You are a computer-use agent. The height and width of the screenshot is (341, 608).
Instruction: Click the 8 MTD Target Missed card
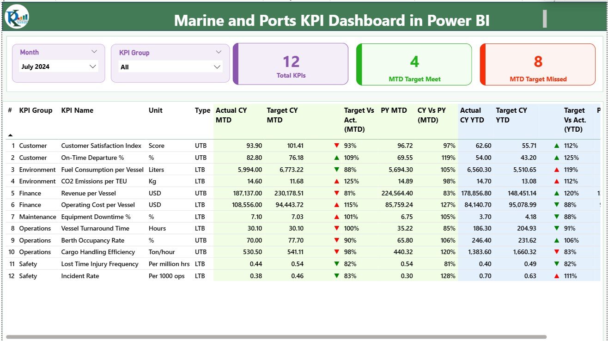(x=537, y=64)
